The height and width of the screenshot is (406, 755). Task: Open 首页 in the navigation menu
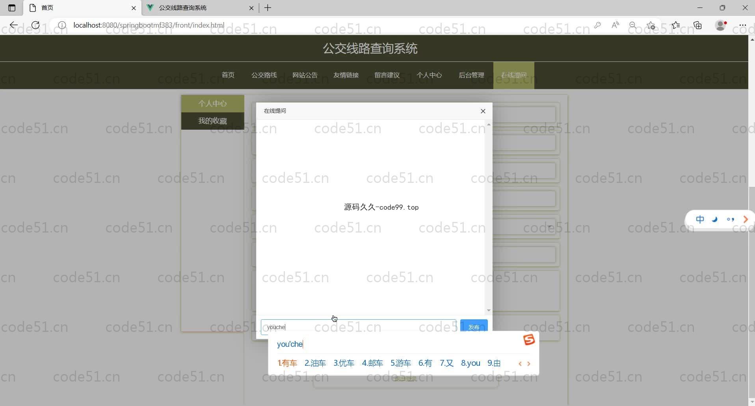[228, 75]
